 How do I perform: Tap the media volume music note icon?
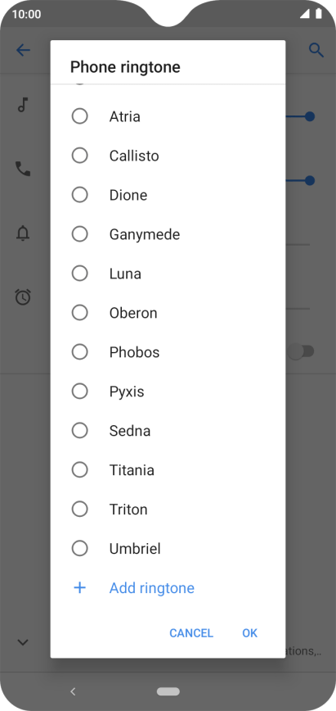pos(23,105)
